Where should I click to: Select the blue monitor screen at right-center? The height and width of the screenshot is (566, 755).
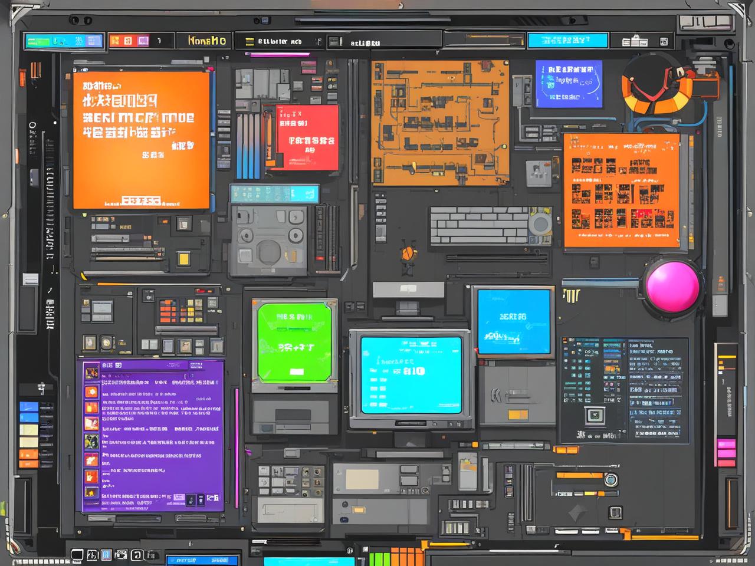pos(513,322)
